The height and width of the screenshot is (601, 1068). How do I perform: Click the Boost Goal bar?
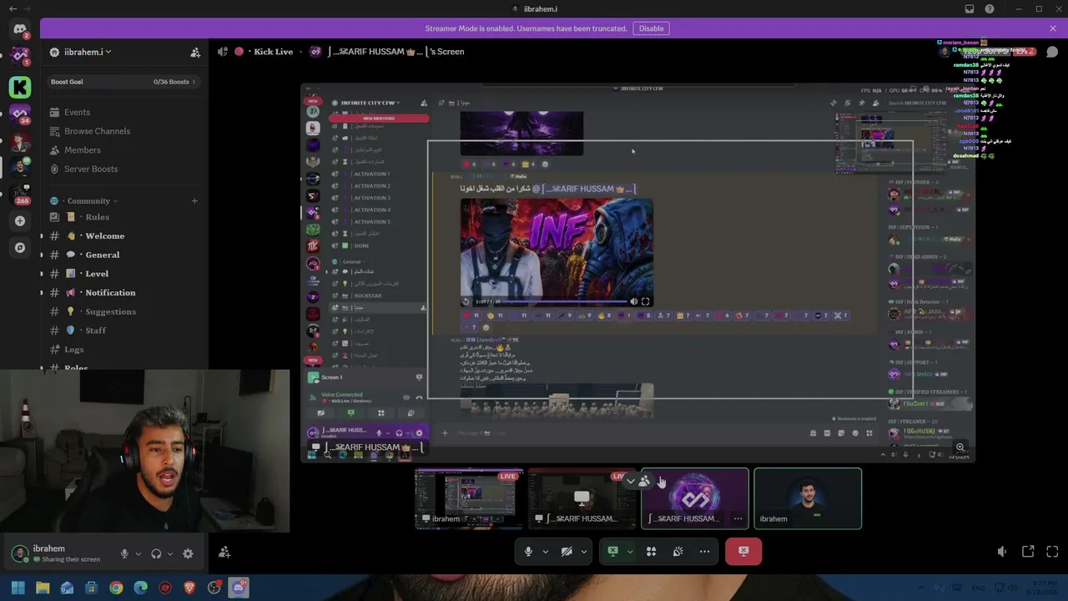[x=124, y=82]
